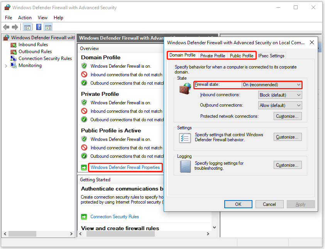
Task: Click the green shield icon under Domain Profile
Action: tap(84, 66)
